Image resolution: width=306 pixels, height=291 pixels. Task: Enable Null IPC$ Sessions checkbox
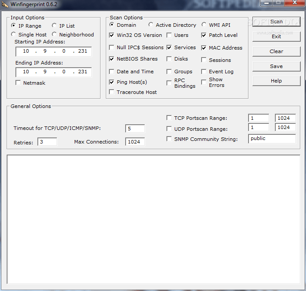[x=112, y=47]
